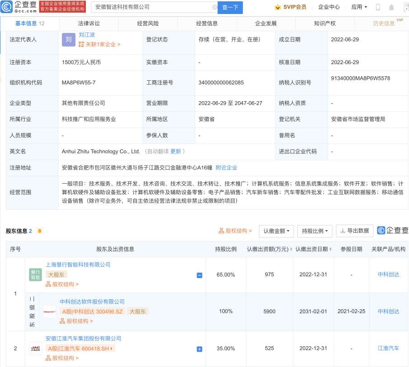Switch to the 经营信息 tab

click(x=207, y=23)
